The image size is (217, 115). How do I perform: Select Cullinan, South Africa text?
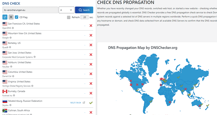coord(19,111)
